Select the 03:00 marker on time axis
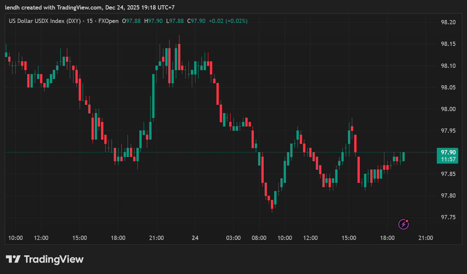Image resolution: width=467 pixels, height=274 pixels. pyautogui.click(x=233, y=238)
